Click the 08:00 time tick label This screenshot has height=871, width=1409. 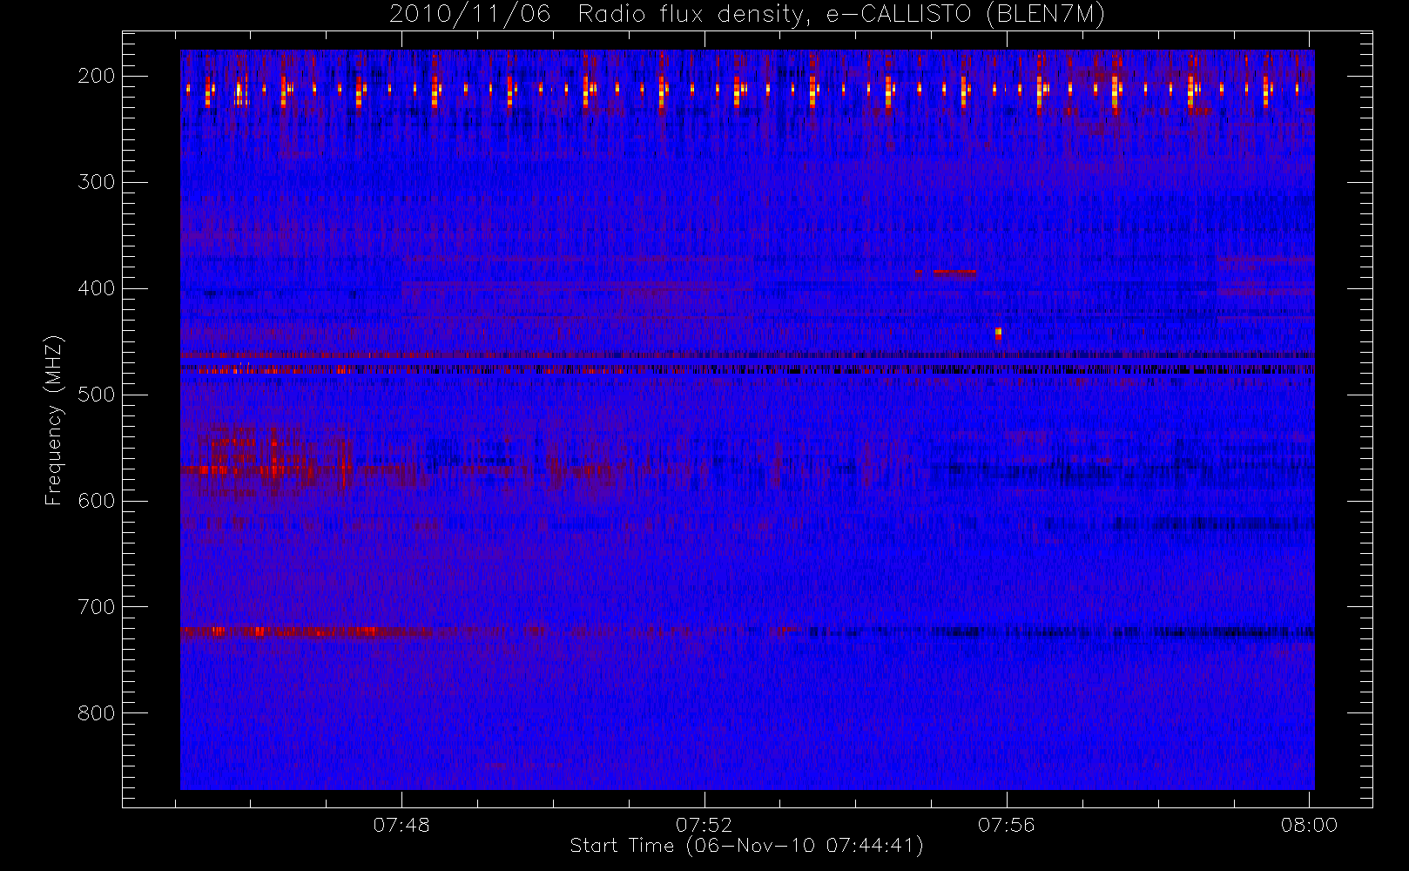click(x=1309, y=825)
